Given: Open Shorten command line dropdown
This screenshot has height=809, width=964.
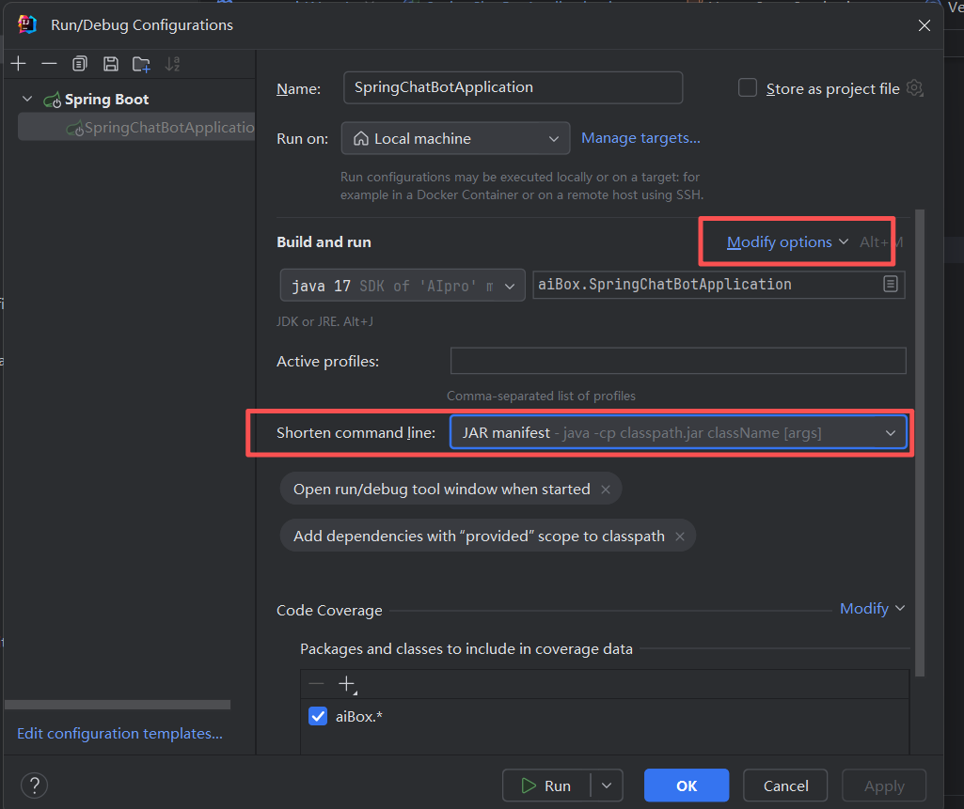Looking at the screenshot, I should [679, 432].
